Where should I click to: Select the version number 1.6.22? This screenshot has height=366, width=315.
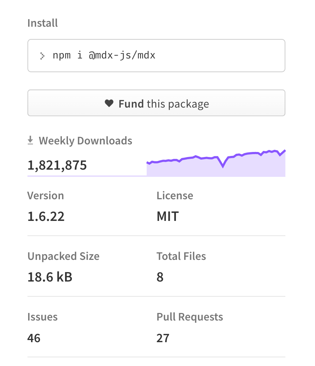coord(46,216)
